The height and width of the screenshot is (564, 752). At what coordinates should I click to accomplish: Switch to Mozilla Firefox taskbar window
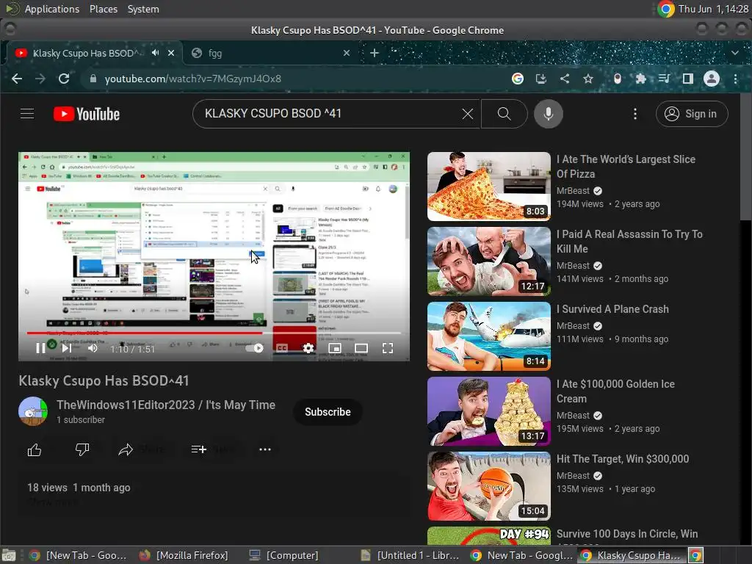point(185,555)
